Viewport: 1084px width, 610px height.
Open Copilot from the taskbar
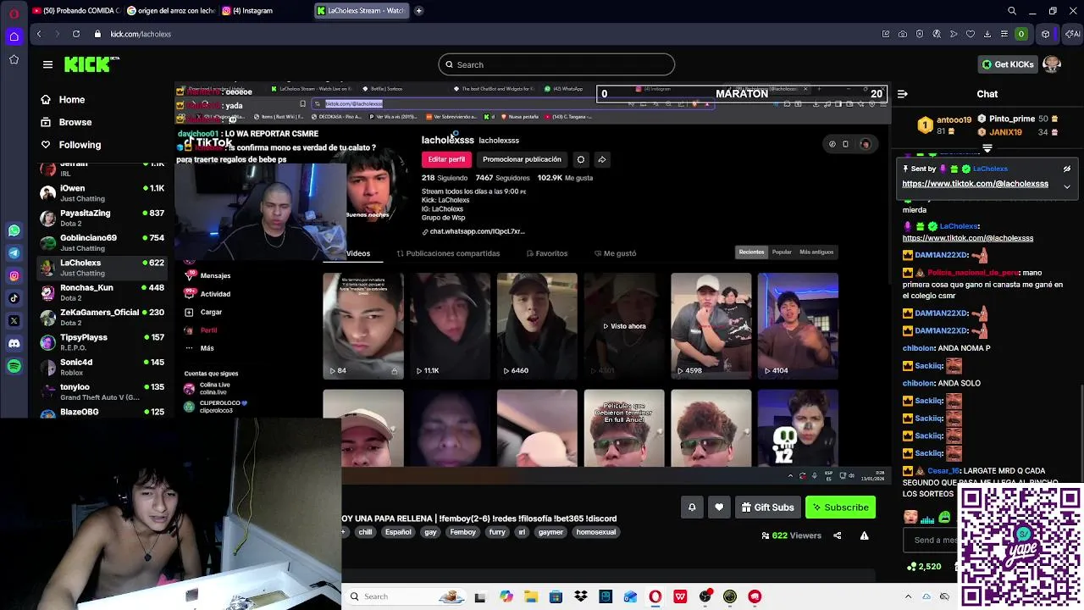click(506, 596)
